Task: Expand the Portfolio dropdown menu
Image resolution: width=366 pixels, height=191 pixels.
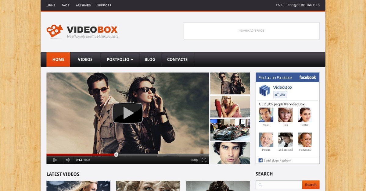Action: coord(120,59)
